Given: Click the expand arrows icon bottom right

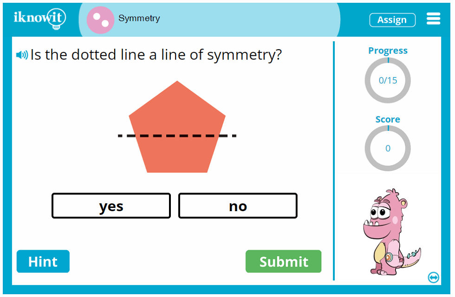Looking at the screenshot, I should pos(433,278).
